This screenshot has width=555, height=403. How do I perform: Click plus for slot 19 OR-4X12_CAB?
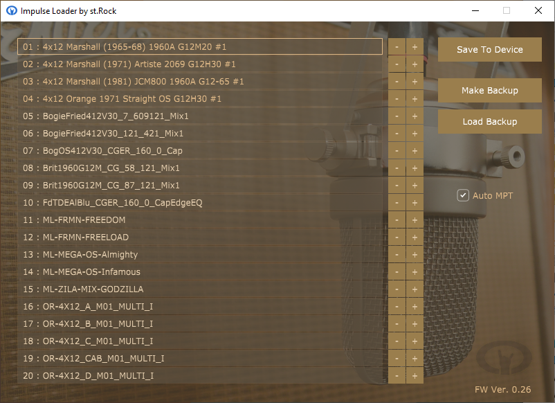415,359
